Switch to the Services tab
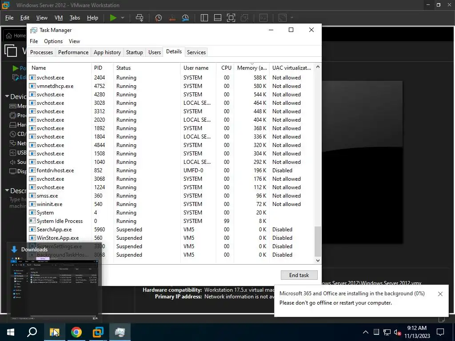Viewport: 455px width, 341px height. (196, 52)
